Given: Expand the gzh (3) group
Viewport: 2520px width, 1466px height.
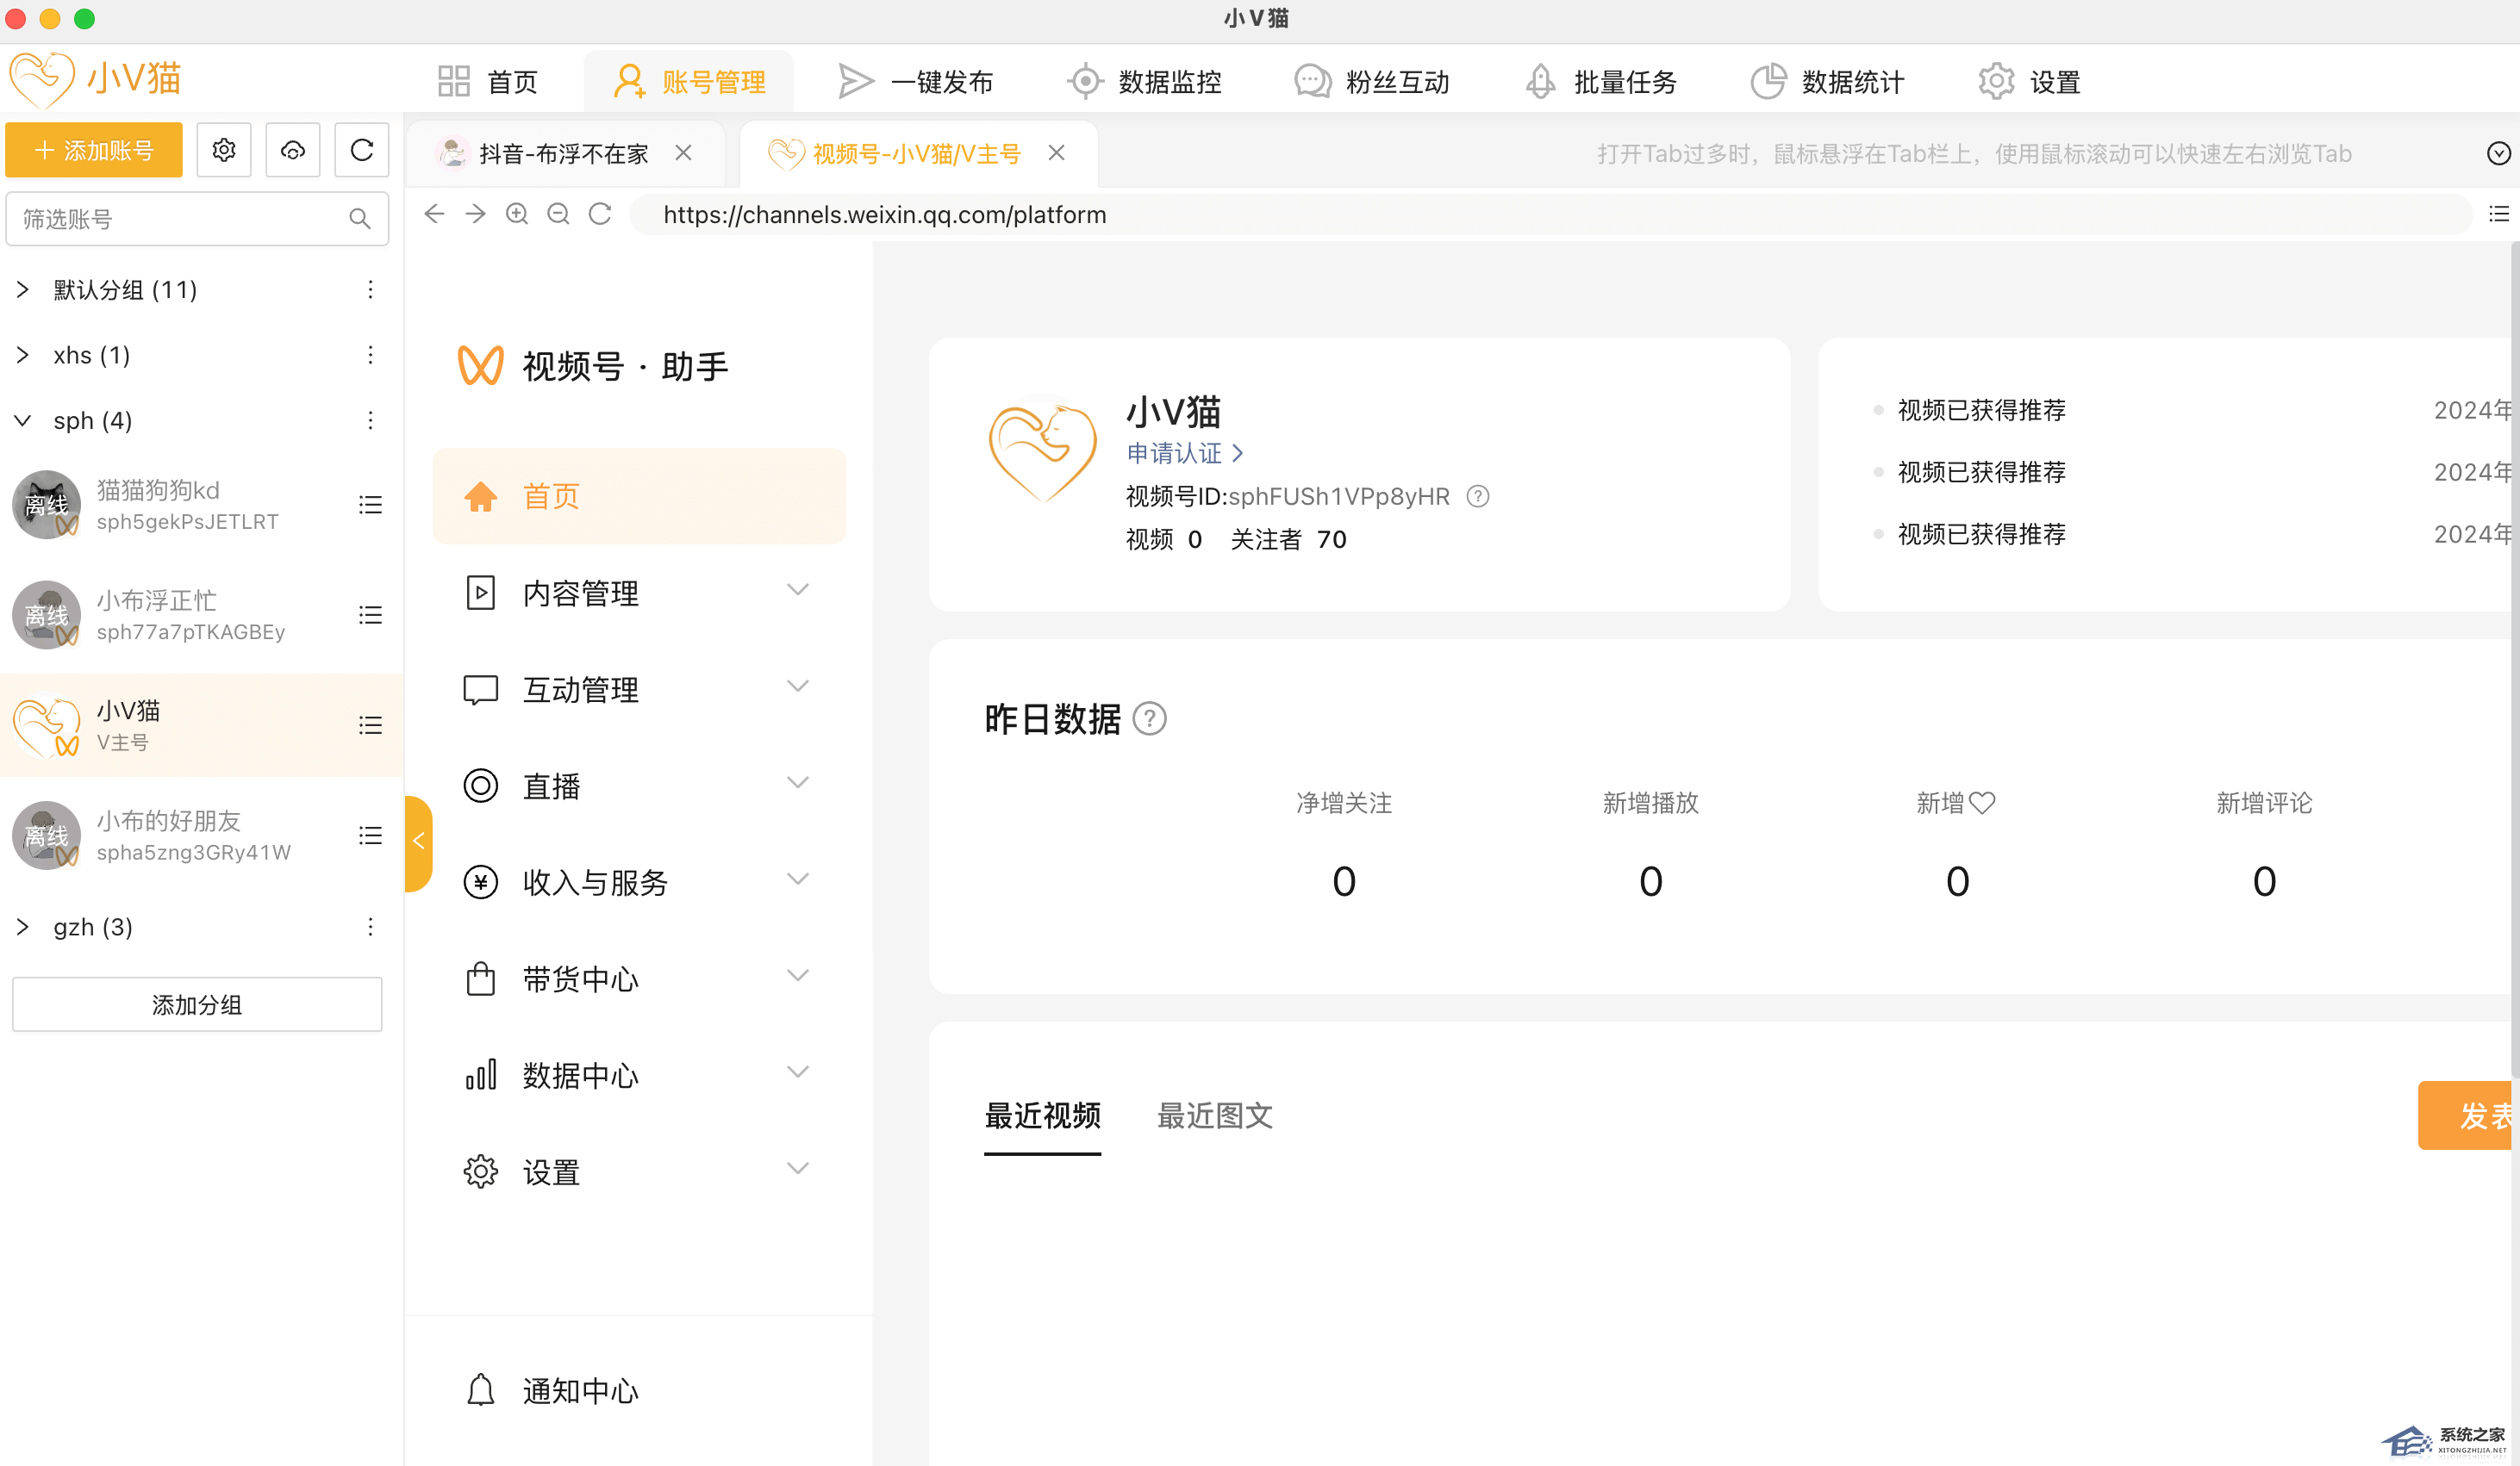Looking at the screenshot, I should [23, 928].
